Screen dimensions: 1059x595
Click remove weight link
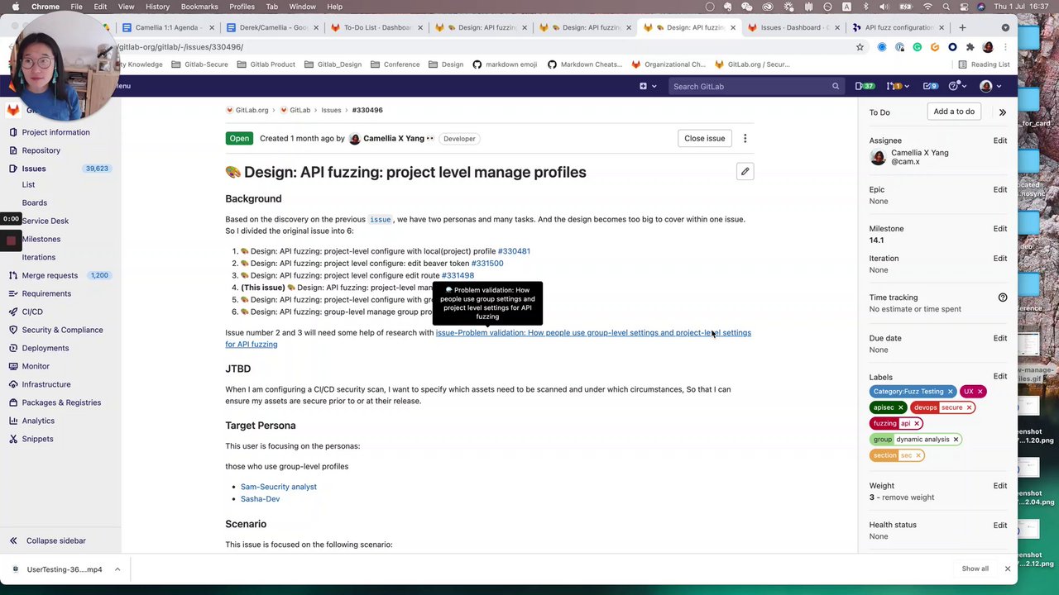click(908, 497)
